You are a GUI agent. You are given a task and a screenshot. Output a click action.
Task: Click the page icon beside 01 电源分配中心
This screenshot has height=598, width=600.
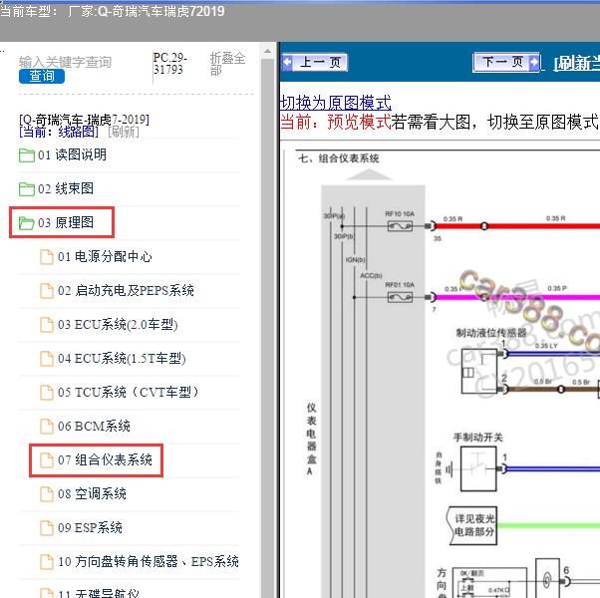(x=47, y=257)
